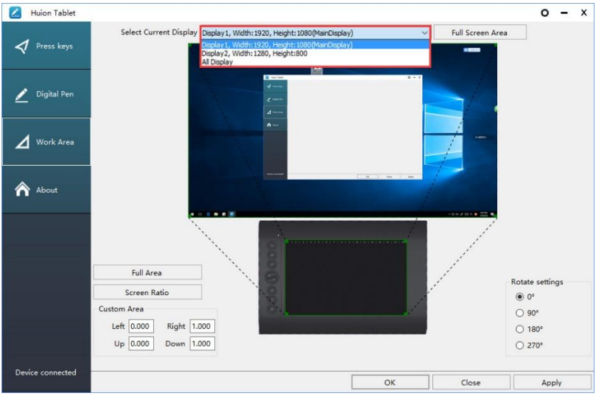
Task: Click the round dial on tablet image
Action: click(271, 277)
